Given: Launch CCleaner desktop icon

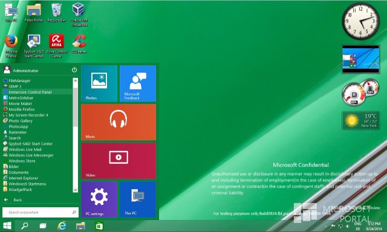Looking at the screenshot, I should pyautogui.click(x=79, y=43).
